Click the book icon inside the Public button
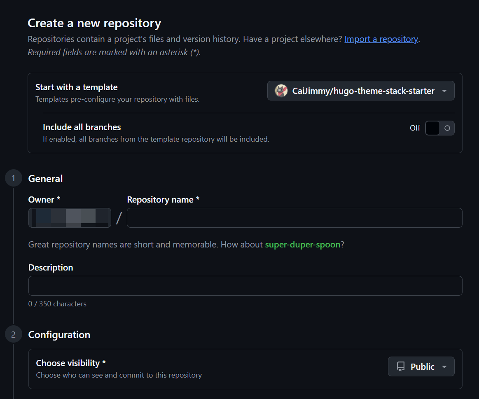 click(x=401, y=366)
